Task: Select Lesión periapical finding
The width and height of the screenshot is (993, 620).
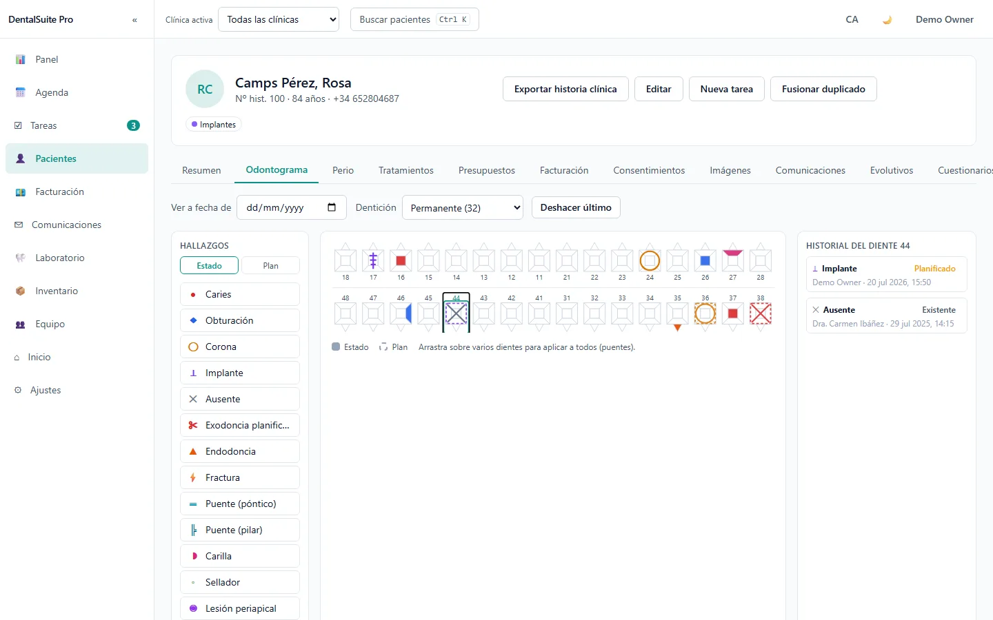Action: coord(240,608)
